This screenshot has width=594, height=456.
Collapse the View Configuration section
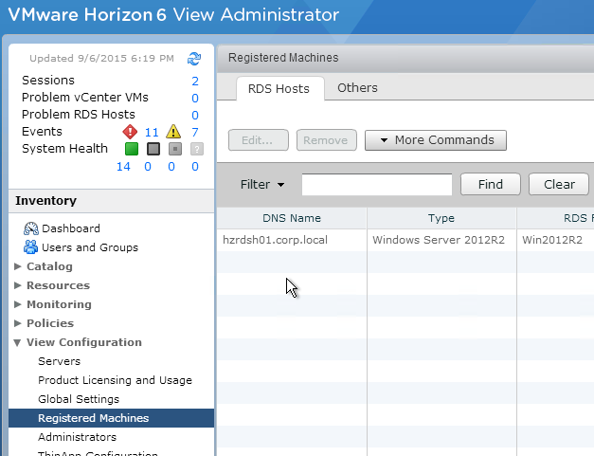[x=17, y=342]
